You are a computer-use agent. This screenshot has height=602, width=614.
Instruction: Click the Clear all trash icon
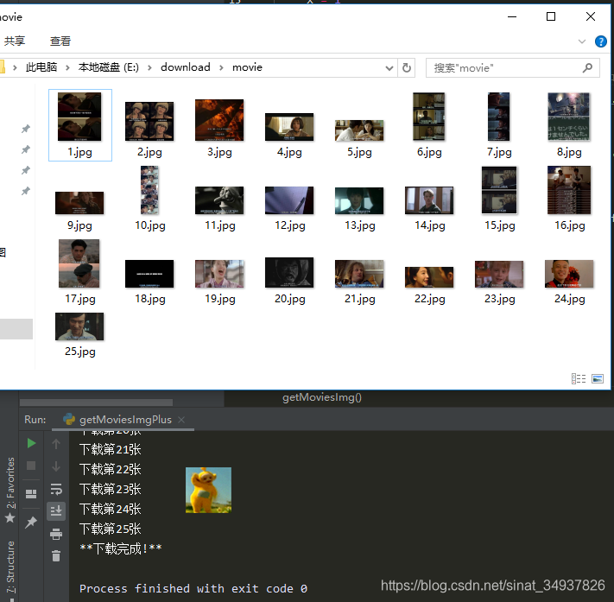coord(56,555)
